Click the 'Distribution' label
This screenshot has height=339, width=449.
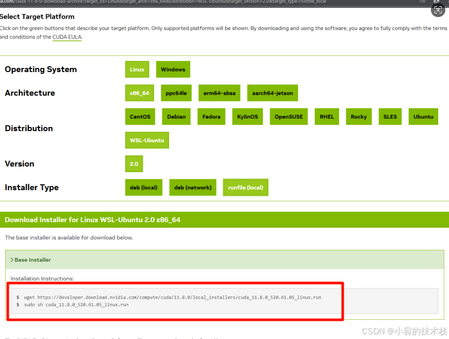(29, 128)
